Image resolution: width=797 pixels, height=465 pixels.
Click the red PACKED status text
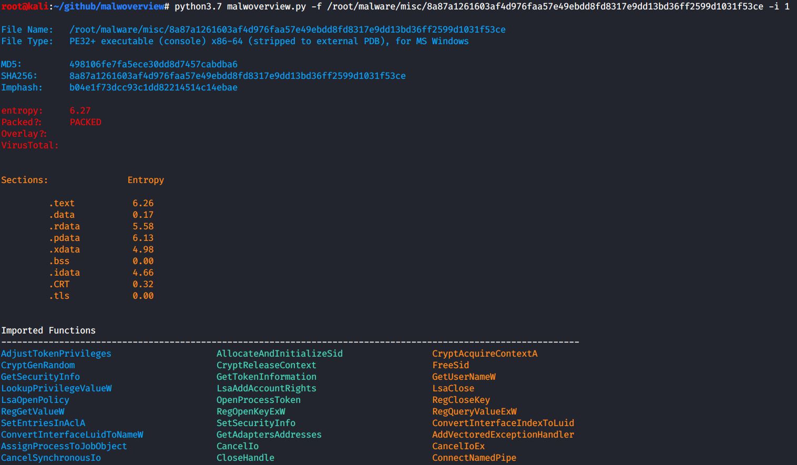[x=85, y=122]
